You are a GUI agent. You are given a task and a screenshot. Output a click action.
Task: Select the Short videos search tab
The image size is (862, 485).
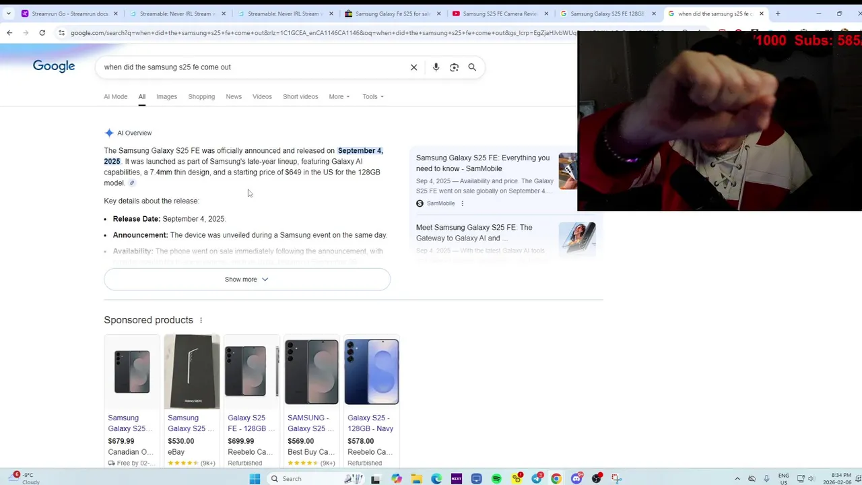coord(300,96)
